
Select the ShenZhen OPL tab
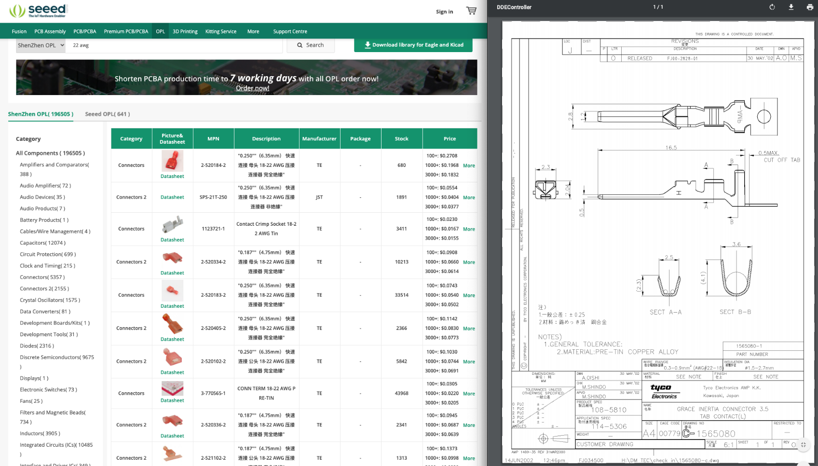click(x=41, y=114)
